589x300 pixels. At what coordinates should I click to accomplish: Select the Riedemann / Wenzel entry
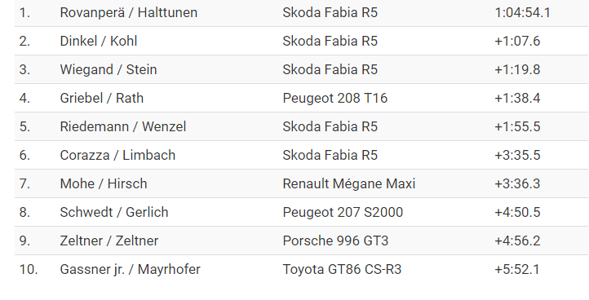(x=123, y=126)
